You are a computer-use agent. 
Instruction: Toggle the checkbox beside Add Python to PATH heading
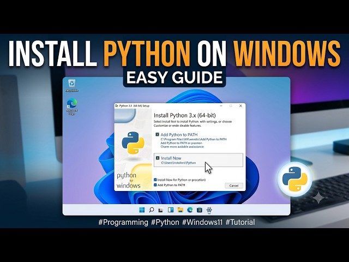[x=158, y=134]
